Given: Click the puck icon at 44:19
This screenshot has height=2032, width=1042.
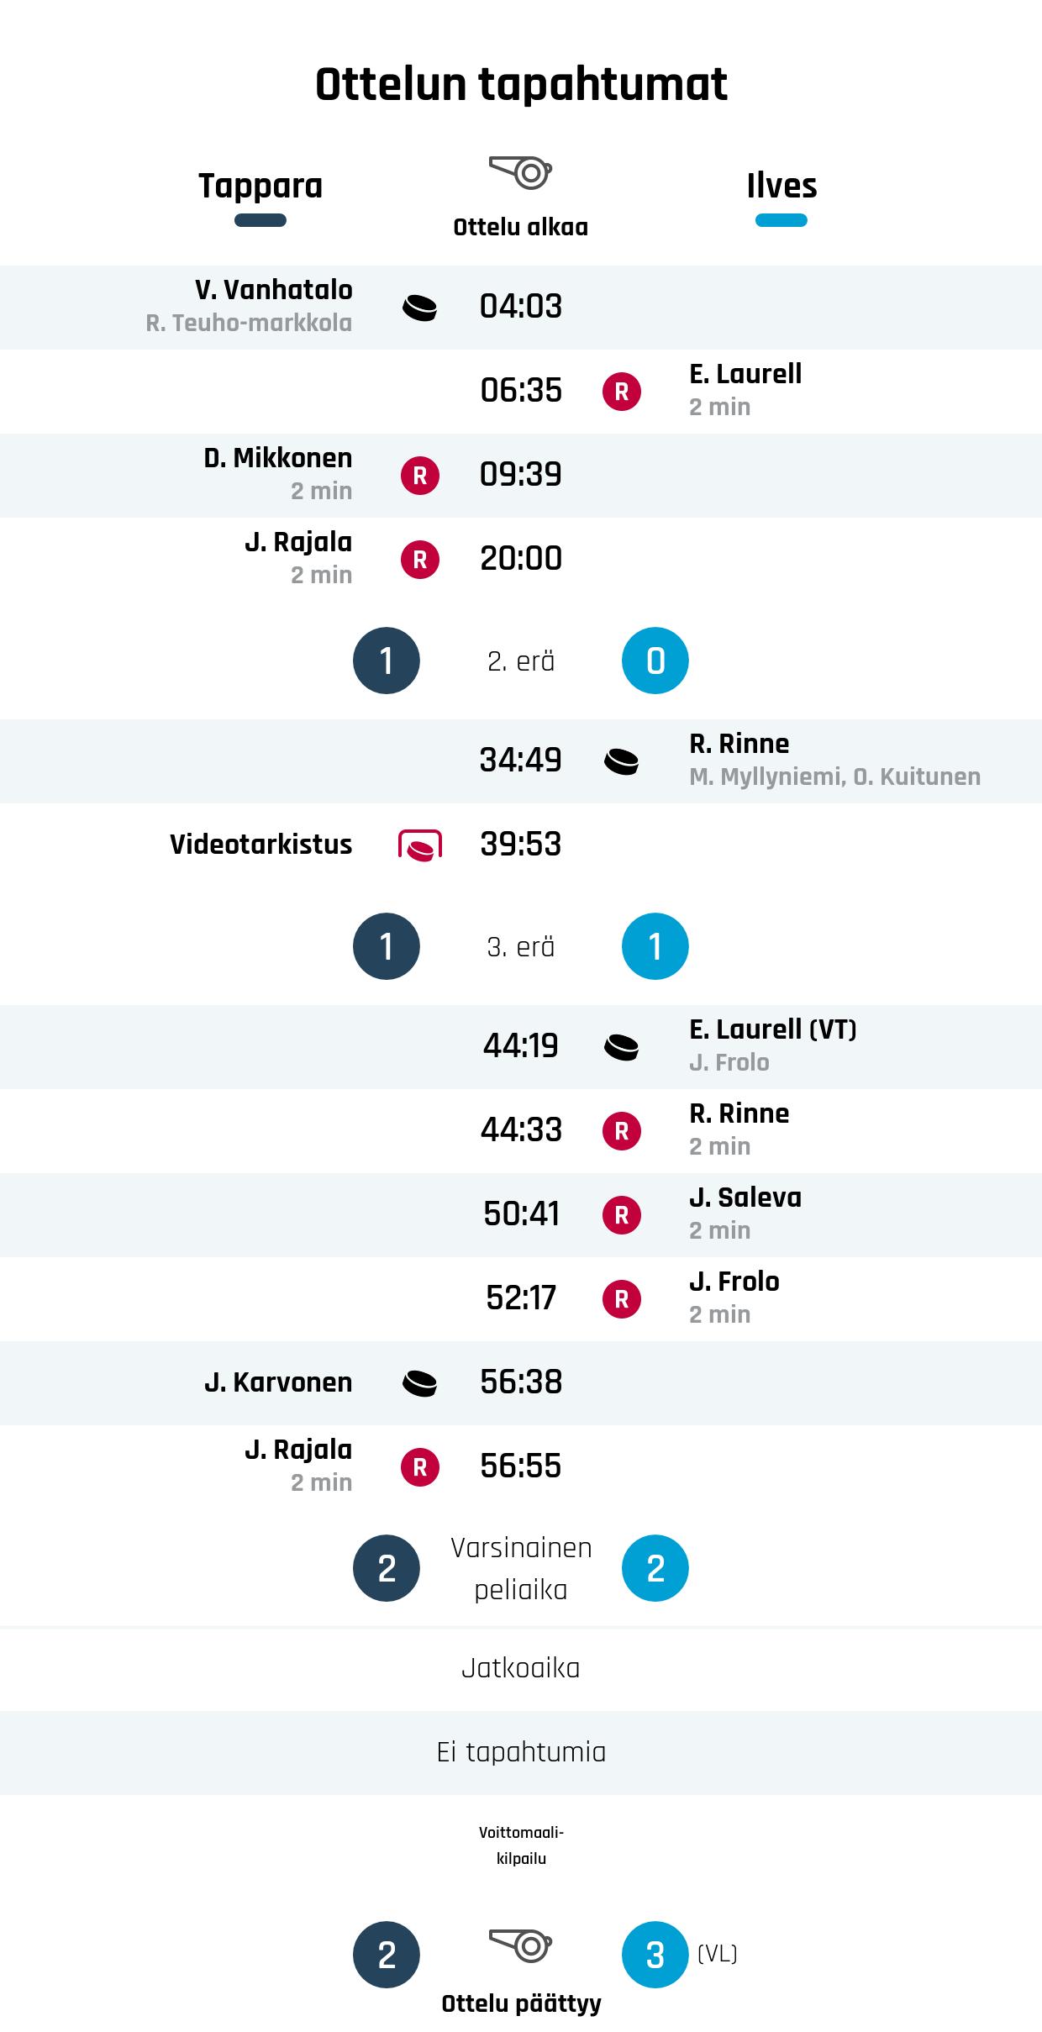Looking at the screenshot, I should coord(622,1047).
